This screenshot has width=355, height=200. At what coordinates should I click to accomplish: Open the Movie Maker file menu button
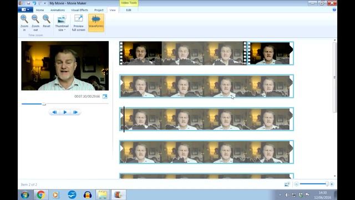pyautogui.click(x=26, y=9)
